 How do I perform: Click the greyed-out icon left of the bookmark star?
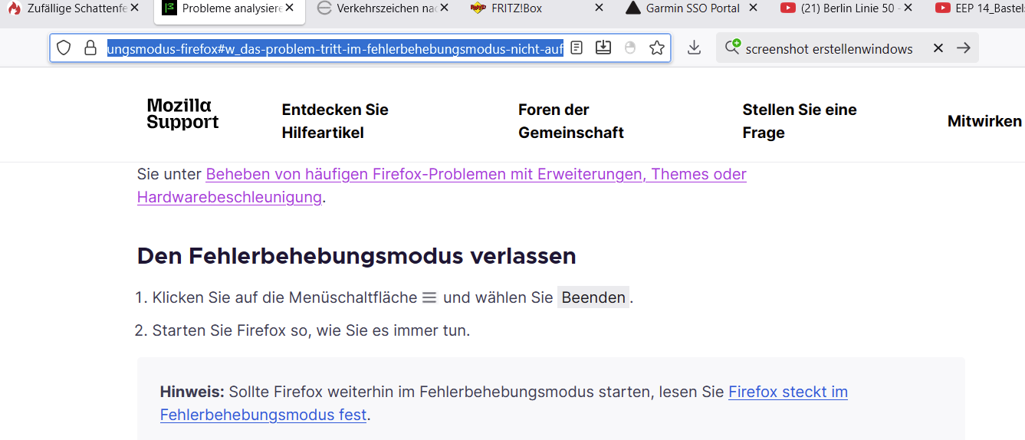tap(630, 48)
